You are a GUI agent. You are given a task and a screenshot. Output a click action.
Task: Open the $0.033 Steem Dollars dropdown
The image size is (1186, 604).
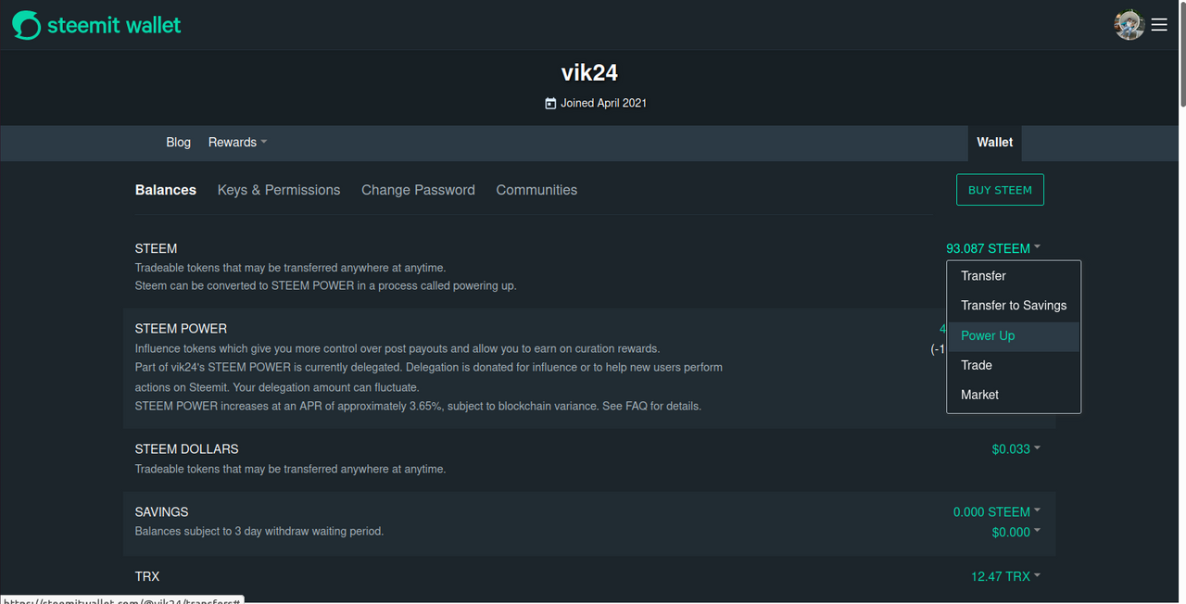(x=1016, y=448)
